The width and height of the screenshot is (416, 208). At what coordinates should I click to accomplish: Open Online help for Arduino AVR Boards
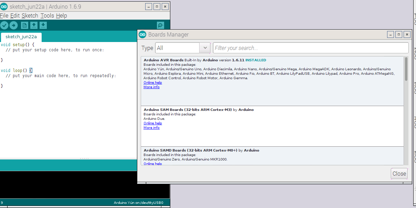click(x=153, y=83)
